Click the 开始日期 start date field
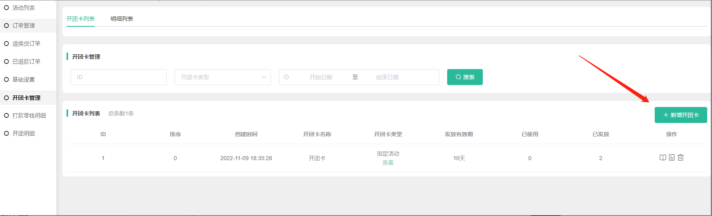The height and width of the screenshot is (216, 712). click(x=321, y=77)
